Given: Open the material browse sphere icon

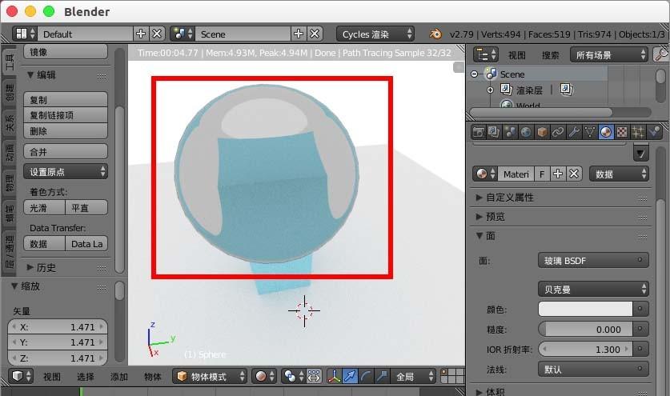Looking at the screenshot, I should point(485,174).
